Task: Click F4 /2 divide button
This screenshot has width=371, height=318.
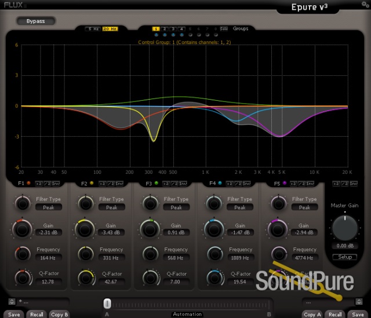Action: 238,184
